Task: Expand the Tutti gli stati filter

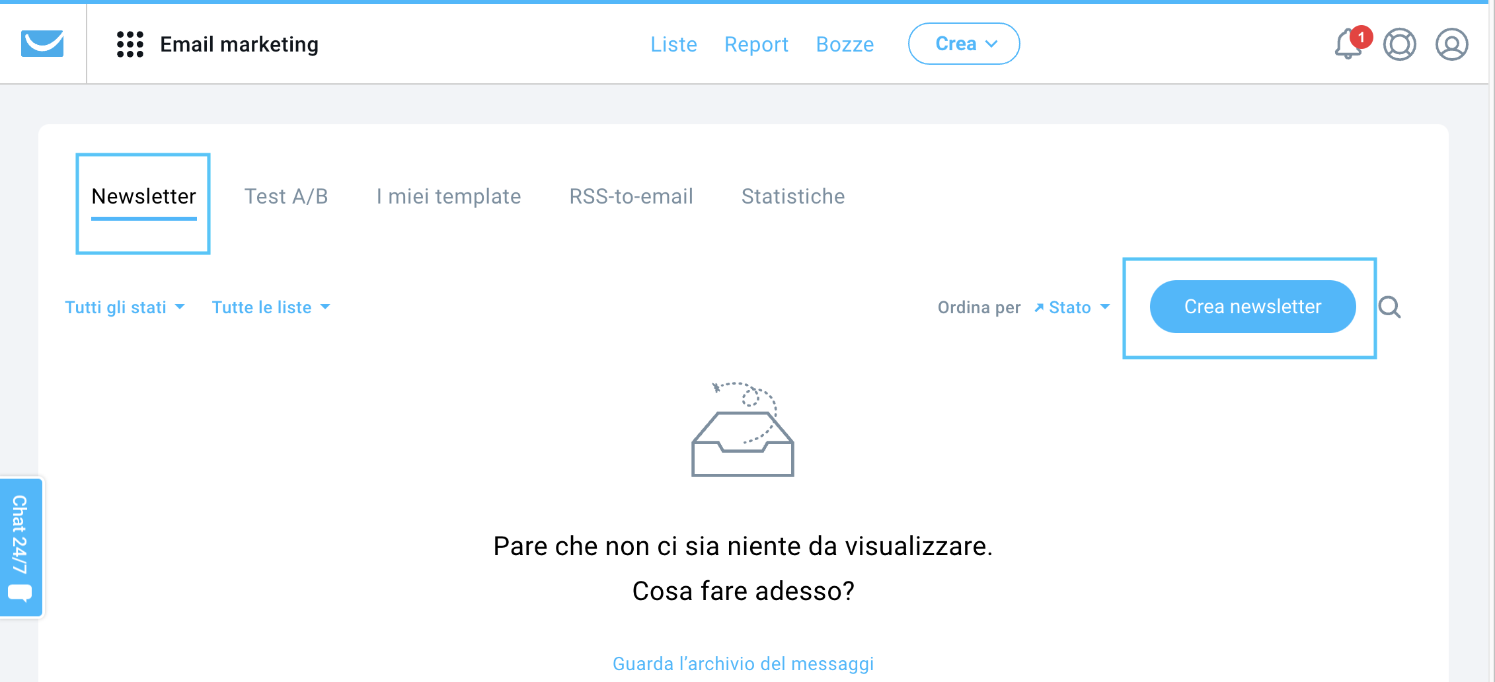Action: [125, 307]
